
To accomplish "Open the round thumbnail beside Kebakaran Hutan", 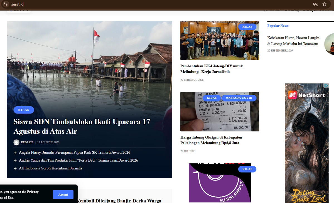I will (x=330, y=44).
